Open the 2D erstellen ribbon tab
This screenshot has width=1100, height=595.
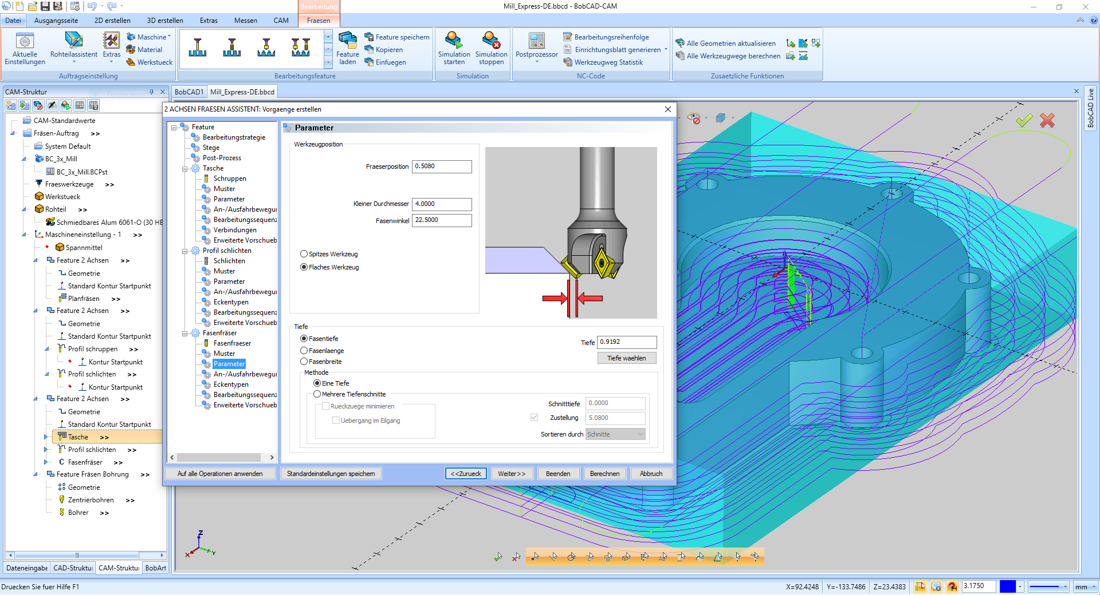point(112,21)
